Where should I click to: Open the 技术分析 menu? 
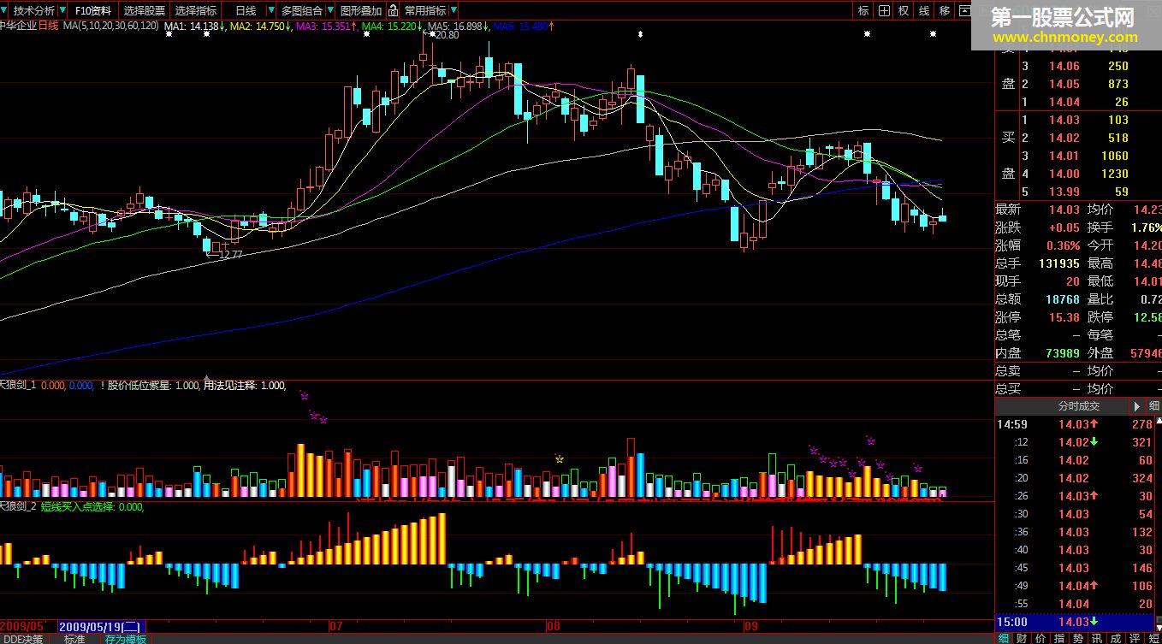(x=34, y=11)
